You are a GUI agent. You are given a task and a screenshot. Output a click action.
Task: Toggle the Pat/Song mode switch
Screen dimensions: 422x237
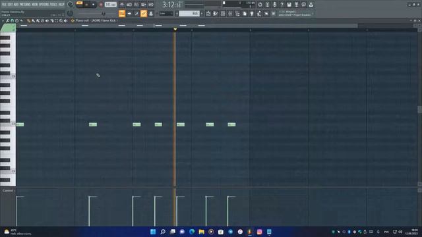click(79, 5)
